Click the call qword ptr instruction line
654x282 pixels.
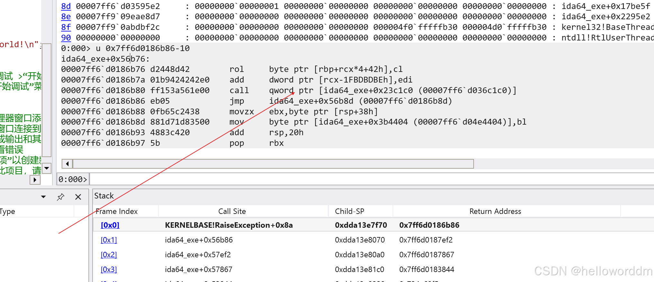coord(289,90)
